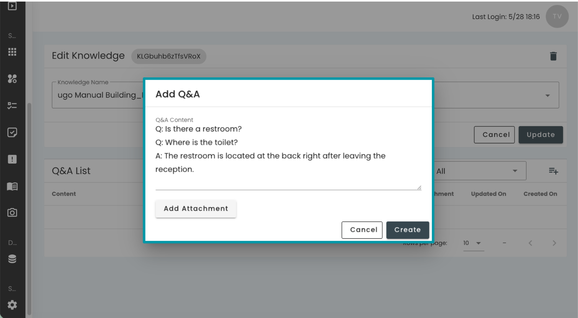
Task: Expand the Knowledge Name dropdown arrow
Action: [548, 95]
